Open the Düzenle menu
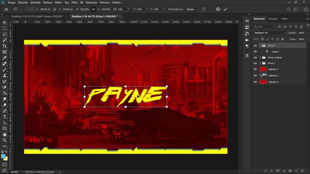 point(23,2)
